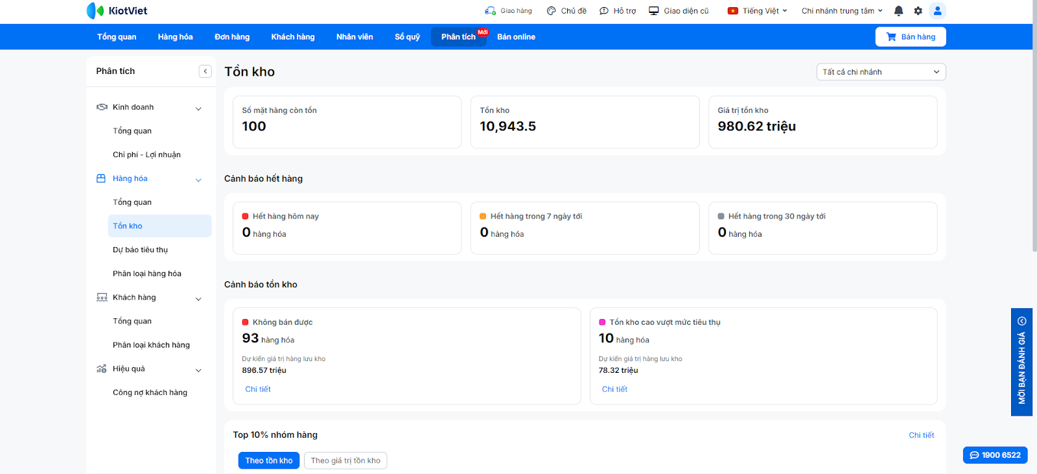Viewport: 1037px width, 474px height.
Task: Click the user account avatar icon
Action: 937,11
